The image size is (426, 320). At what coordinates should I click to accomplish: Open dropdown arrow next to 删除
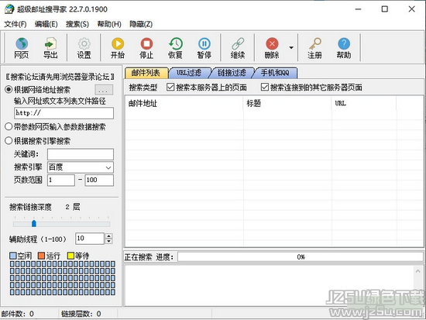click(x=291, y=47)
